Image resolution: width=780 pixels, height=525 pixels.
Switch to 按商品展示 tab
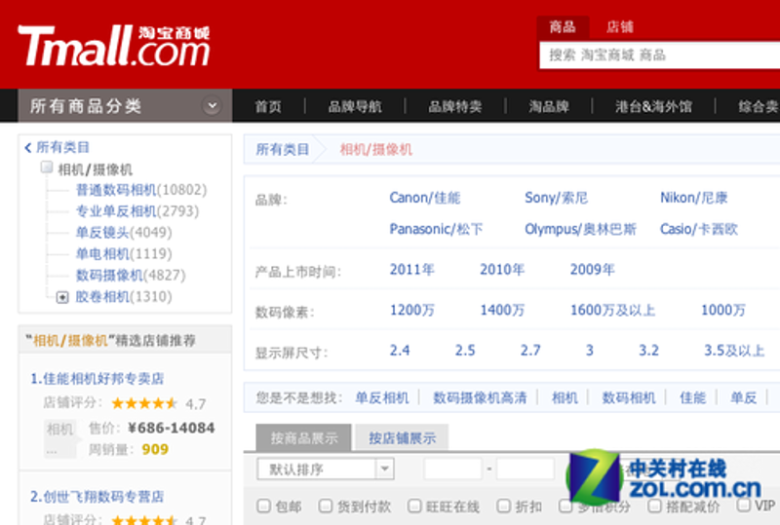[303, 437]
